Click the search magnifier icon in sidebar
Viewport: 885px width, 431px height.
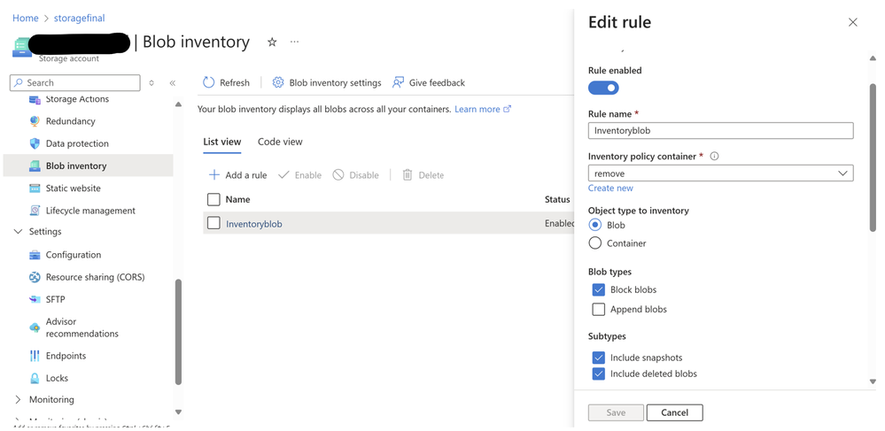(x=19, y=83)
